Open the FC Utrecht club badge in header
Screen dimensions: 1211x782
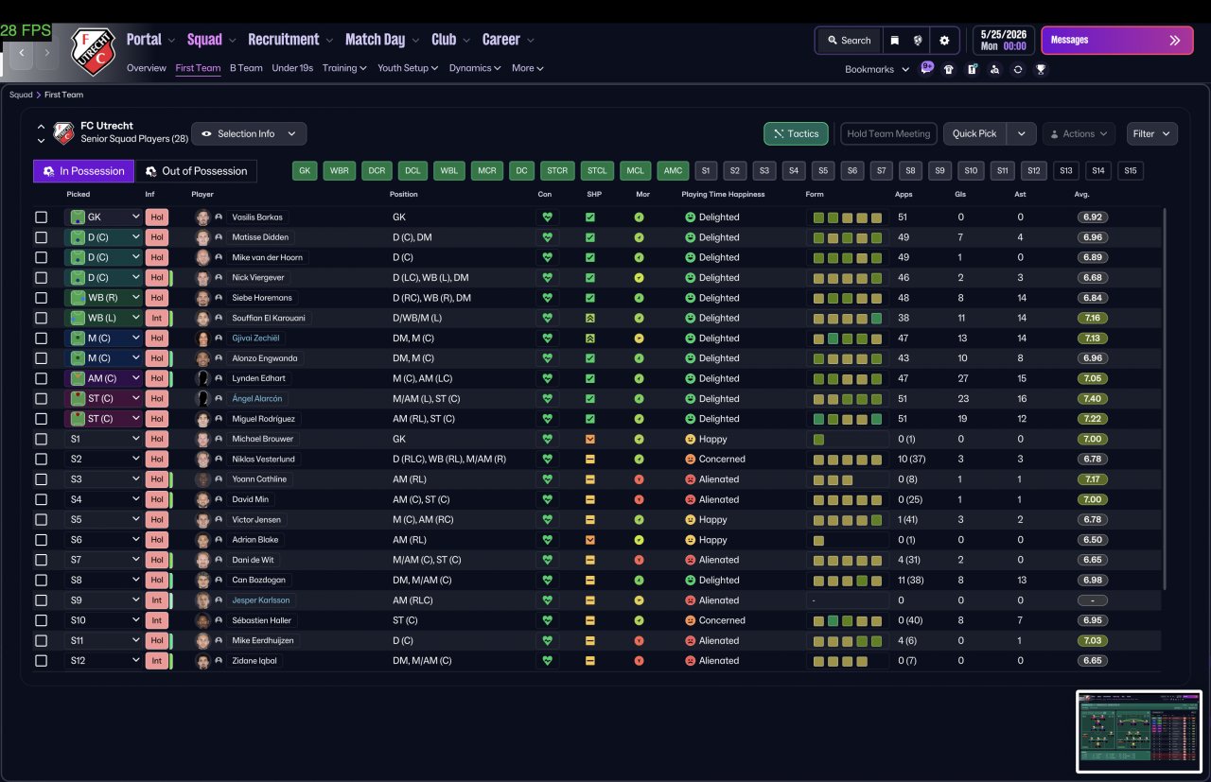(x=93, y=51)
